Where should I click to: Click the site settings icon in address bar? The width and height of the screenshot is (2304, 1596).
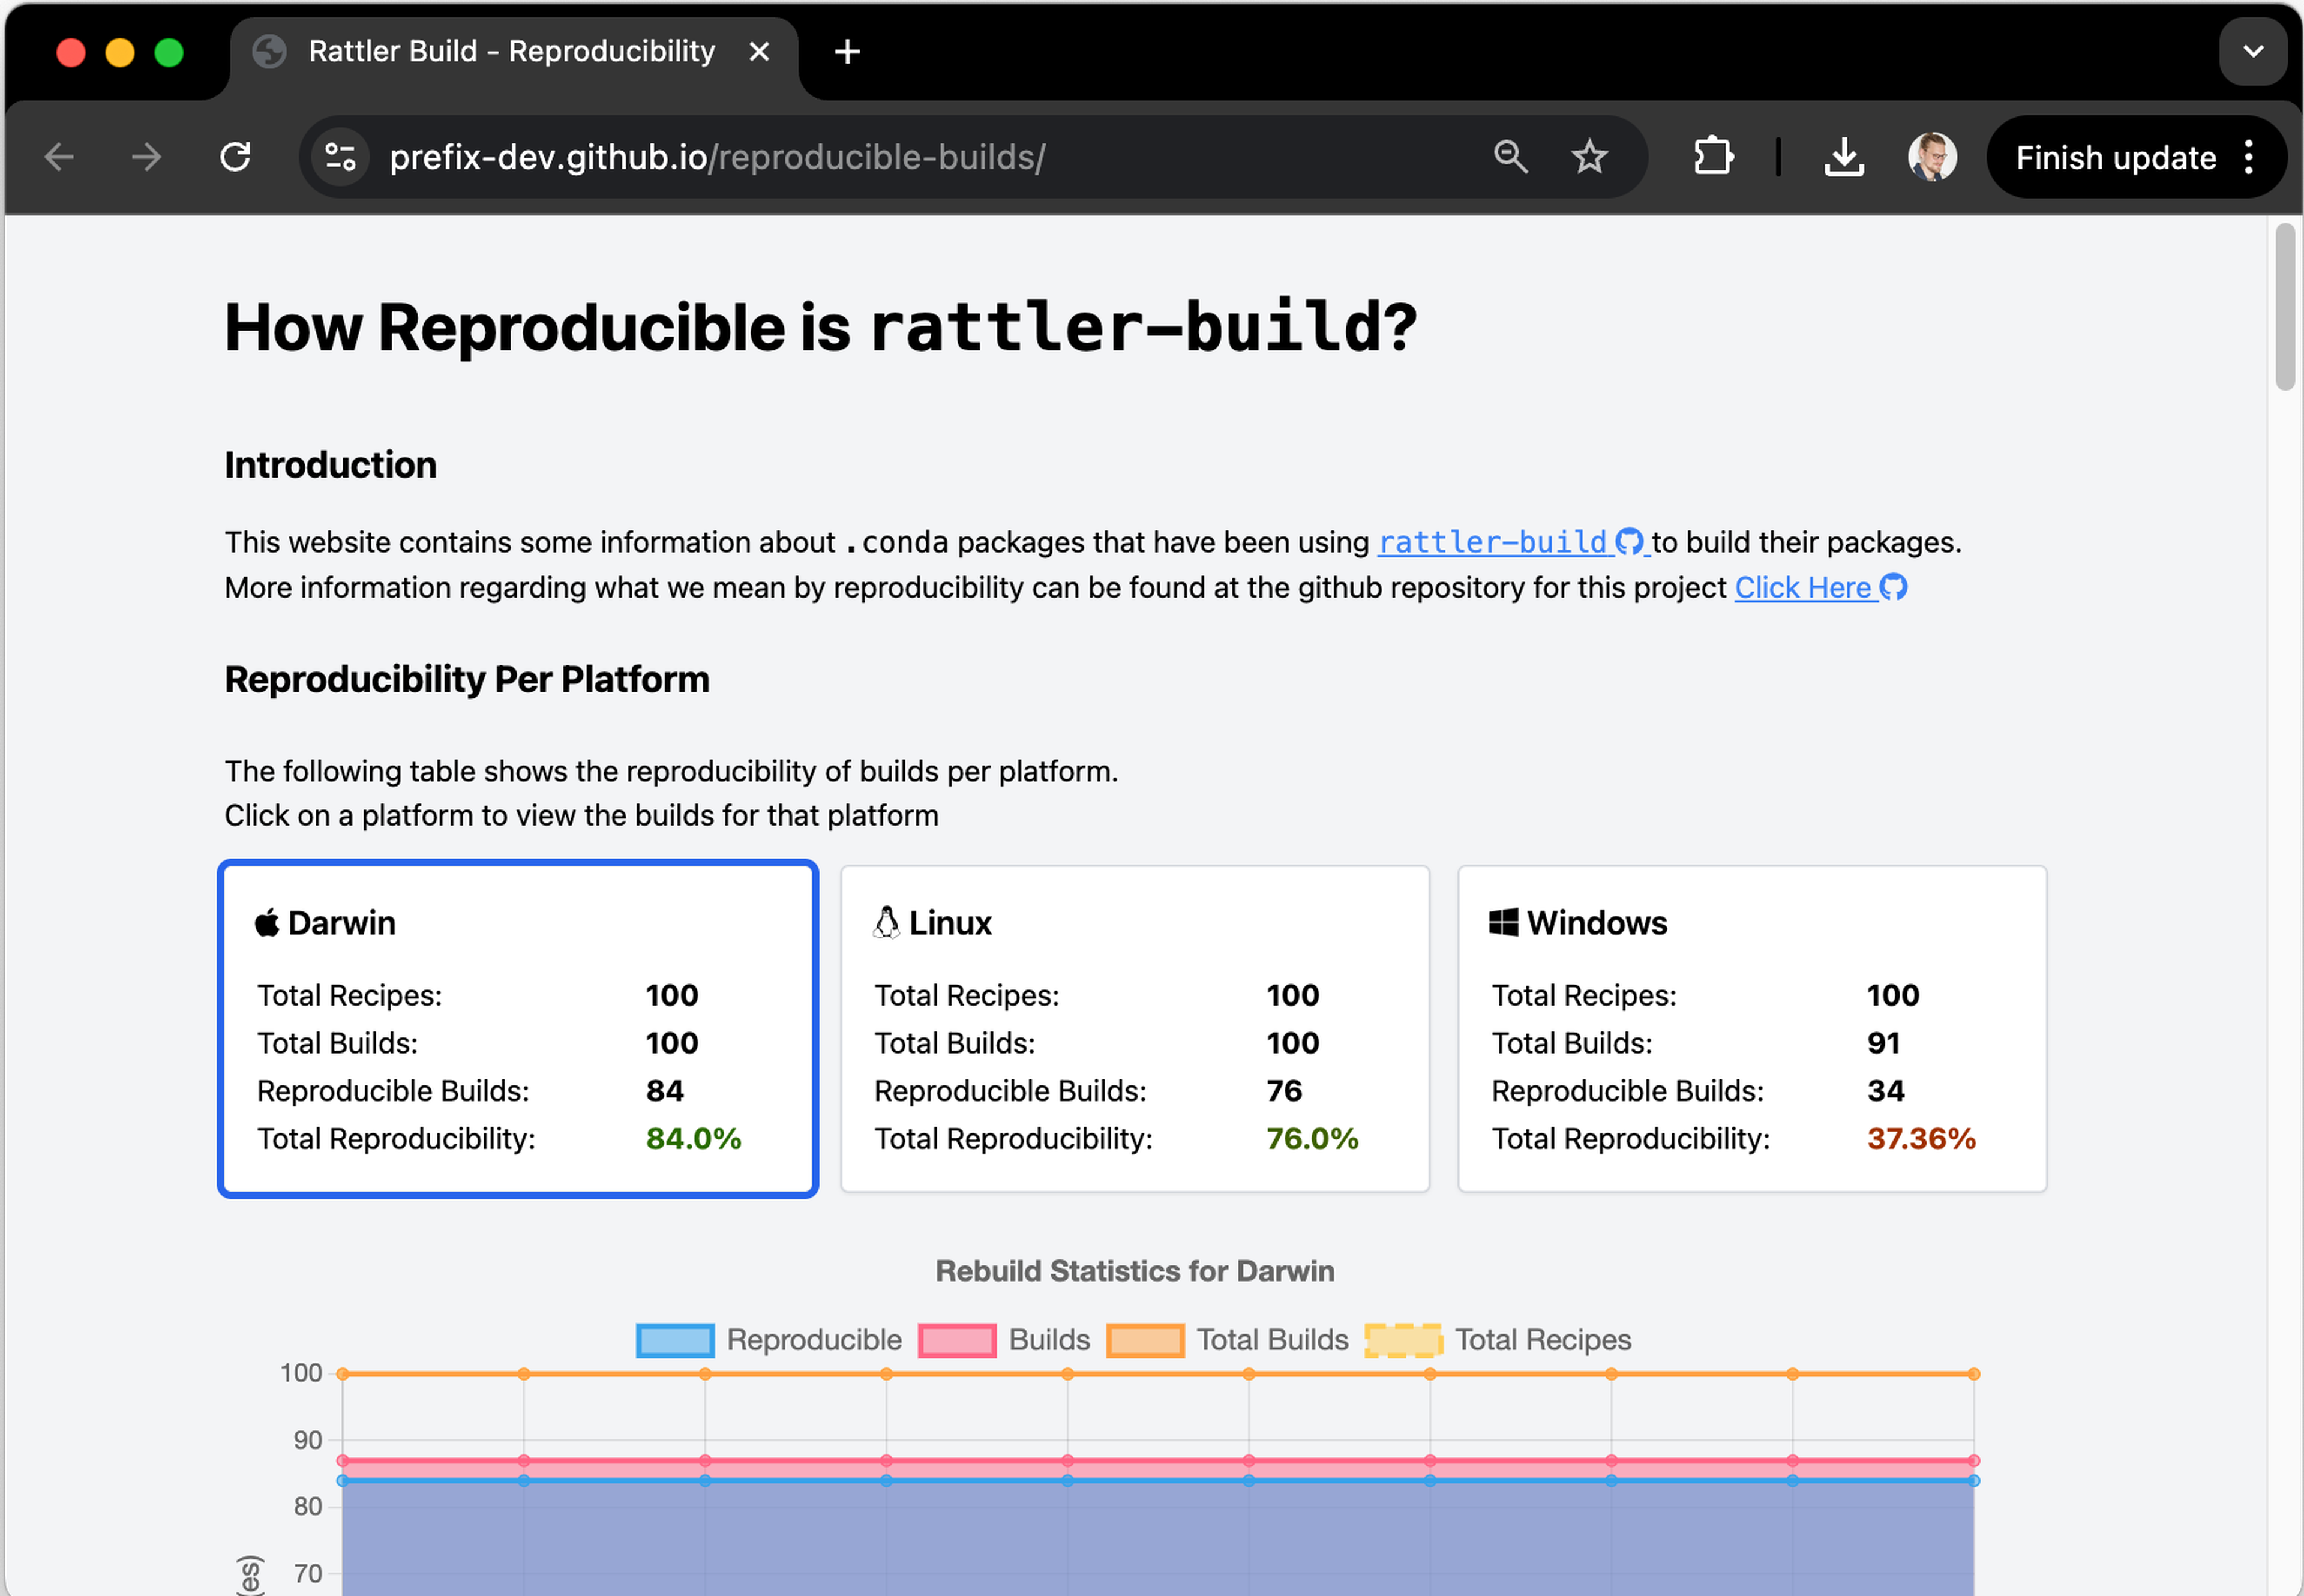(341, 157)
